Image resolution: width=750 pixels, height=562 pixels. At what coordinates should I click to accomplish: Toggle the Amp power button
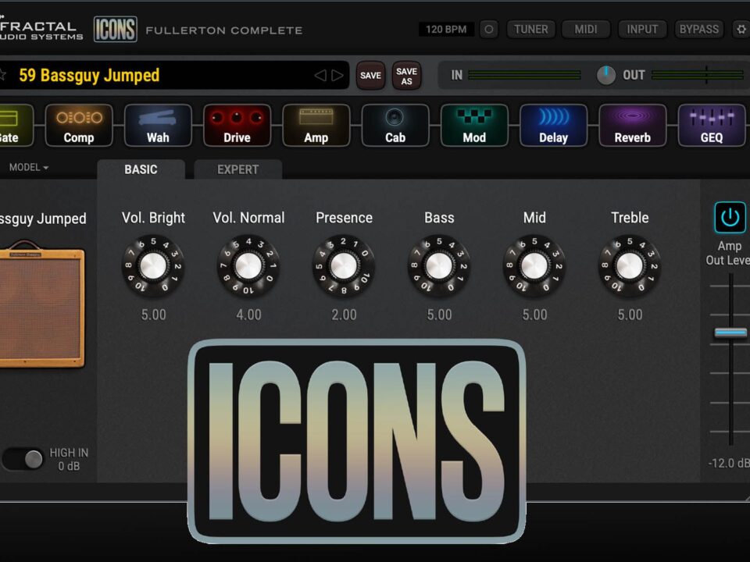[x=730, y=218]
